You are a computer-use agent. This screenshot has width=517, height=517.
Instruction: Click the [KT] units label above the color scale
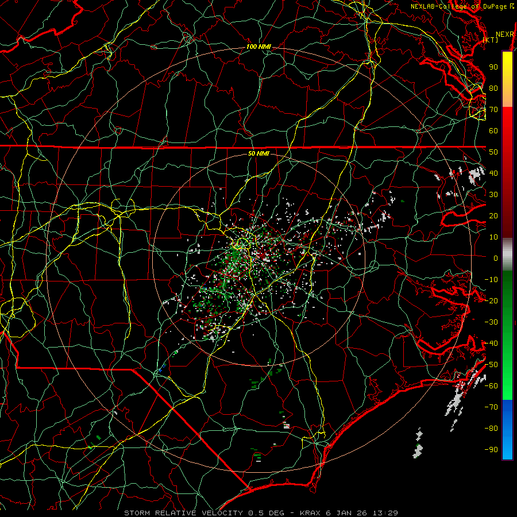coord(491,40)
